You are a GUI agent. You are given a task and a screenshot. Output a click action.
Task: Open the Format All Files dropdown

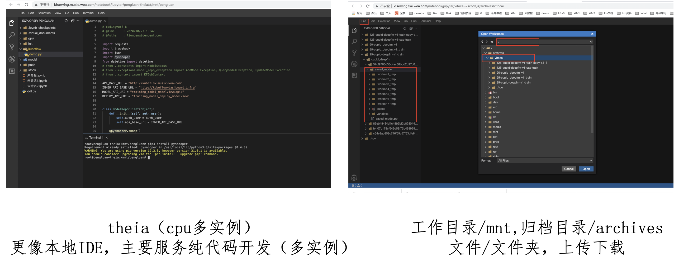[x=545, y=160]
